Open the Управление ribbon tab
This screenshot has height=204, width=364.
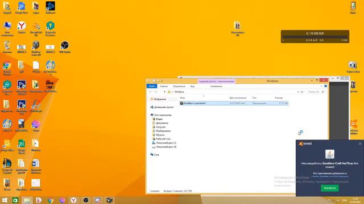216,86
